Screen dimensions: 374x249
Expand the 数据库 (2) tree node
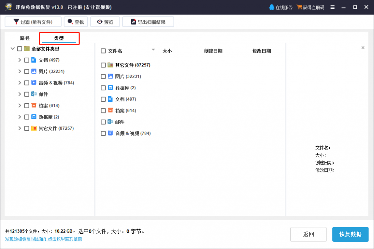point(20,117)
